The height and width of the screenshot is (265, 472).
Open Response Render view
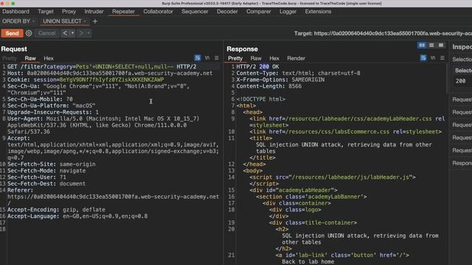point(296,58)
